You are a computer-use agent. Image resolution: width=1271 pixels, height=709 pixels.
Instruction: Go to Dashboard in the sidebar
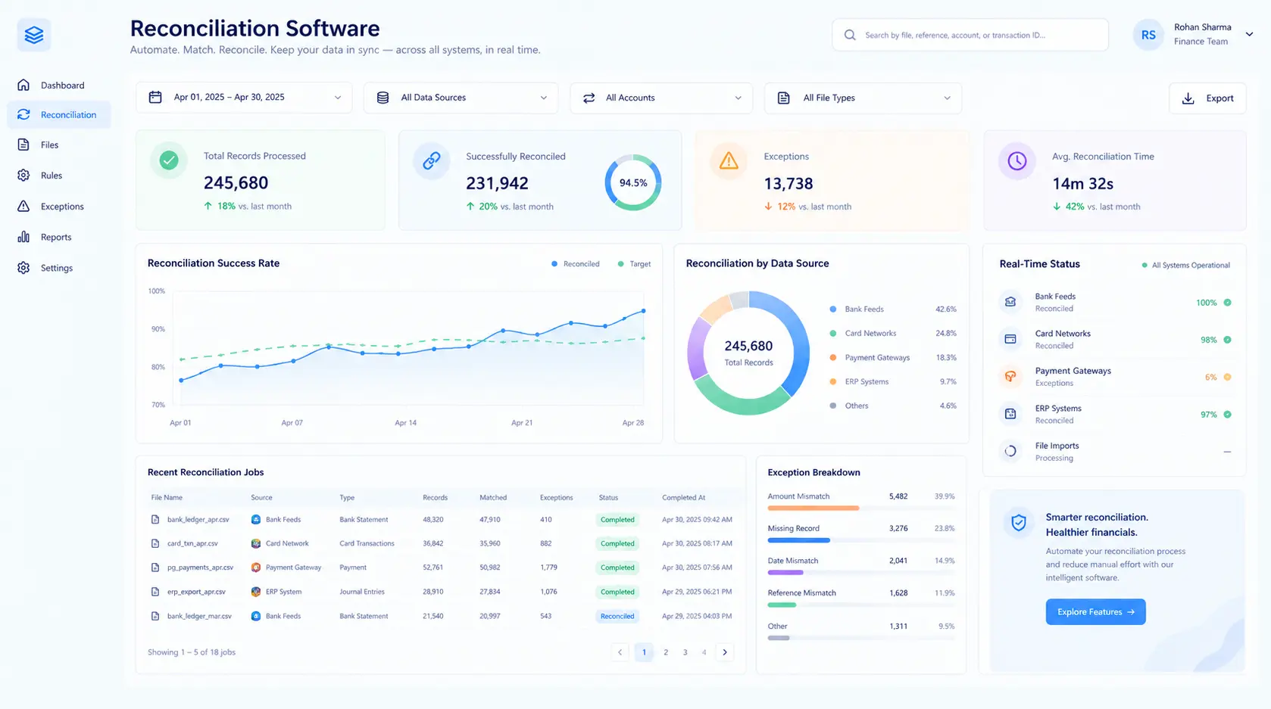59,85
